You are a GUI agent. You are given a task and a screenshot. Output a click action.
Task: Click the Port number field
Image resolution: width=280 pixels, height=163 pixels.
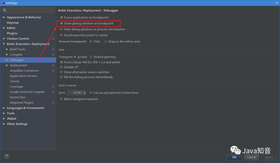point(75,93)
